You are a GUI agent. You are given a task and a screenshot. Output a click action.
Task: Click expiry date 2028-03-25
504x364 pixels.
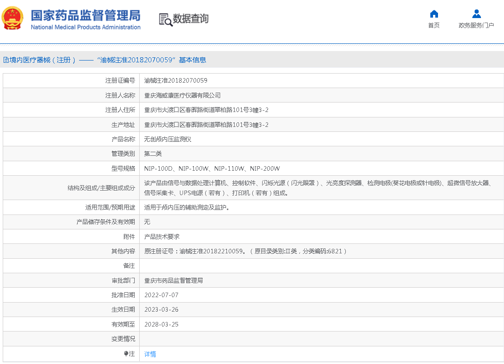point(161,324)
